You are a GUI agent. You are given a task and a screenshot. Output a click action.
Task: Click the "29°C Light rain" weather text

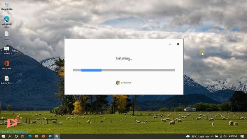pos(200,136)
